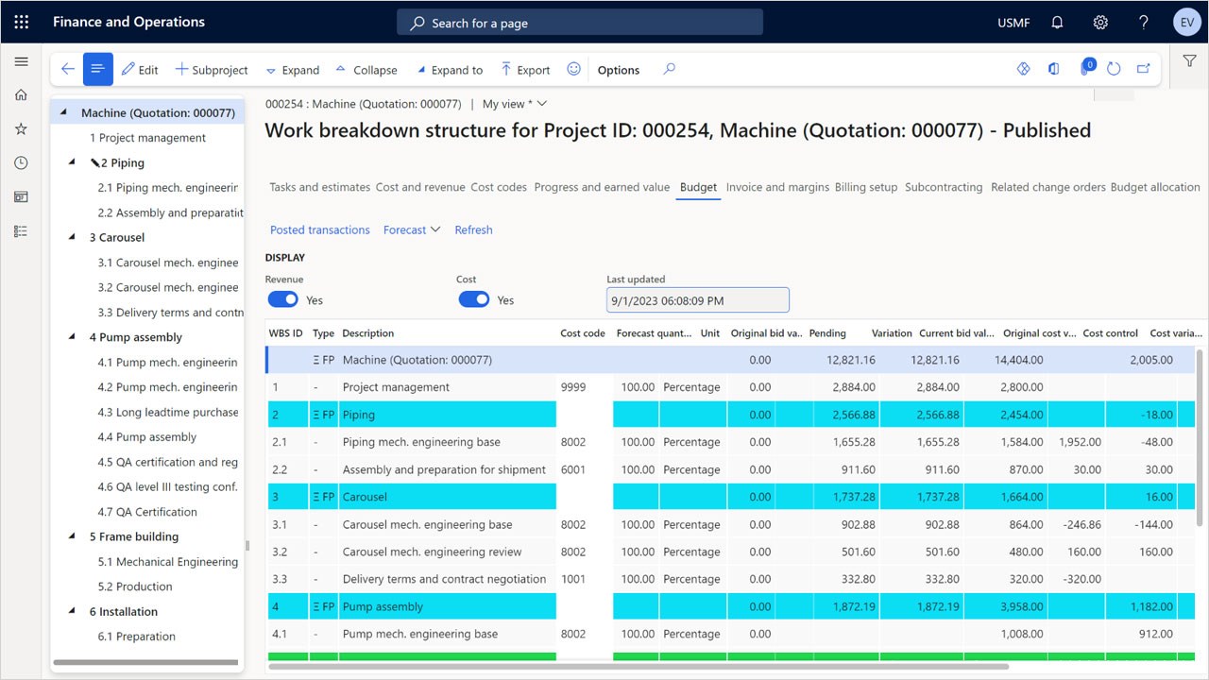Click the highlighted list view button

click(97, 69)
